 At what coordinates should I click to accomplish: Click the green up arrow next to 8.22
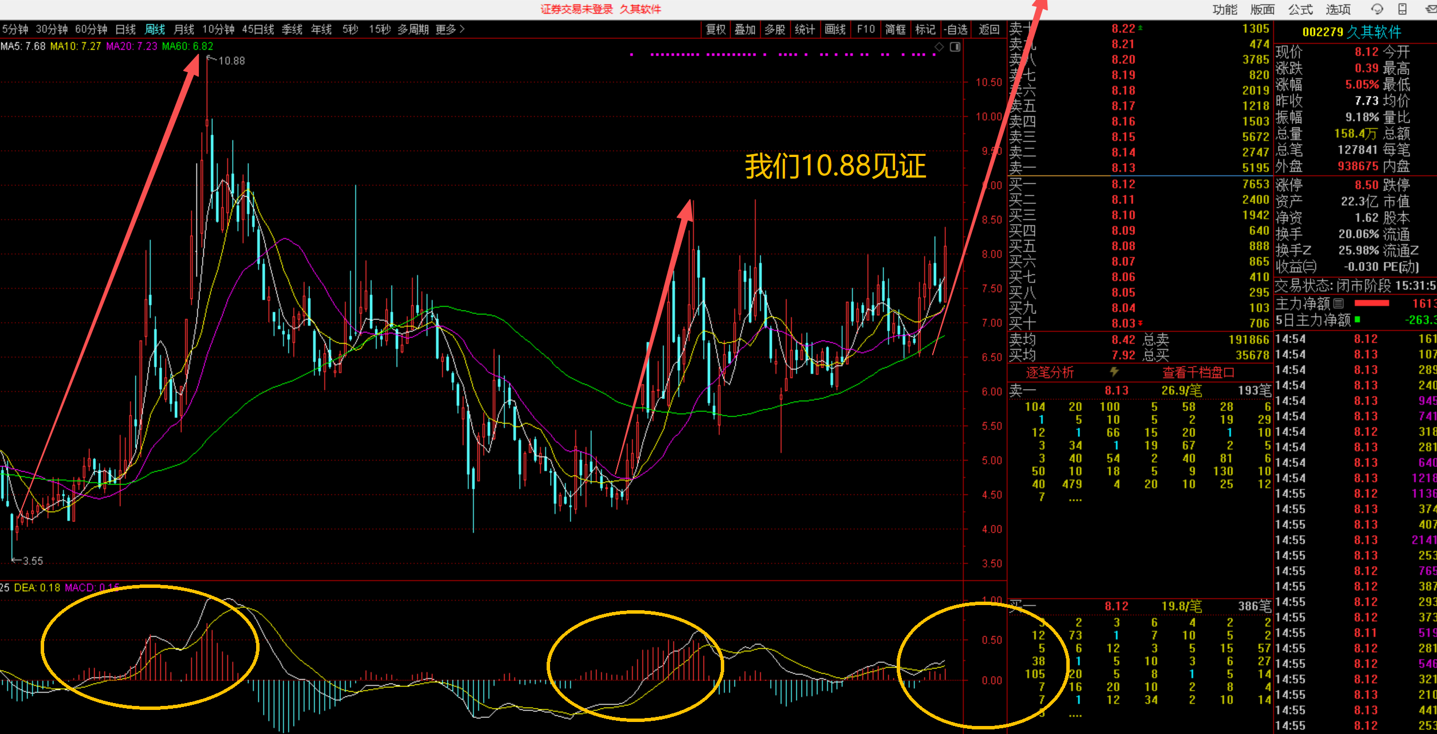[1140, 28]
